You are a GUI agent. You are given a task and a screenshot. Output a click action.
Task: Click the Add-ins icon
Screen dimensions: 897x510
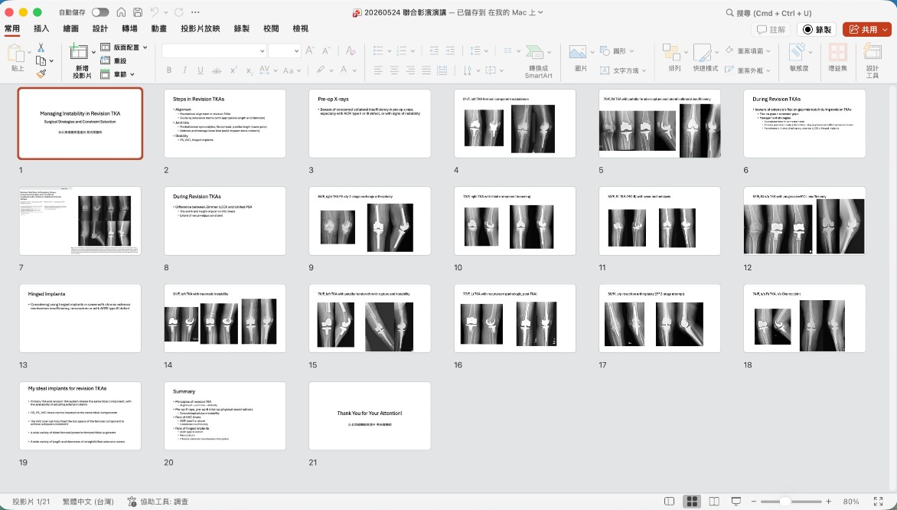coord(837,52)
